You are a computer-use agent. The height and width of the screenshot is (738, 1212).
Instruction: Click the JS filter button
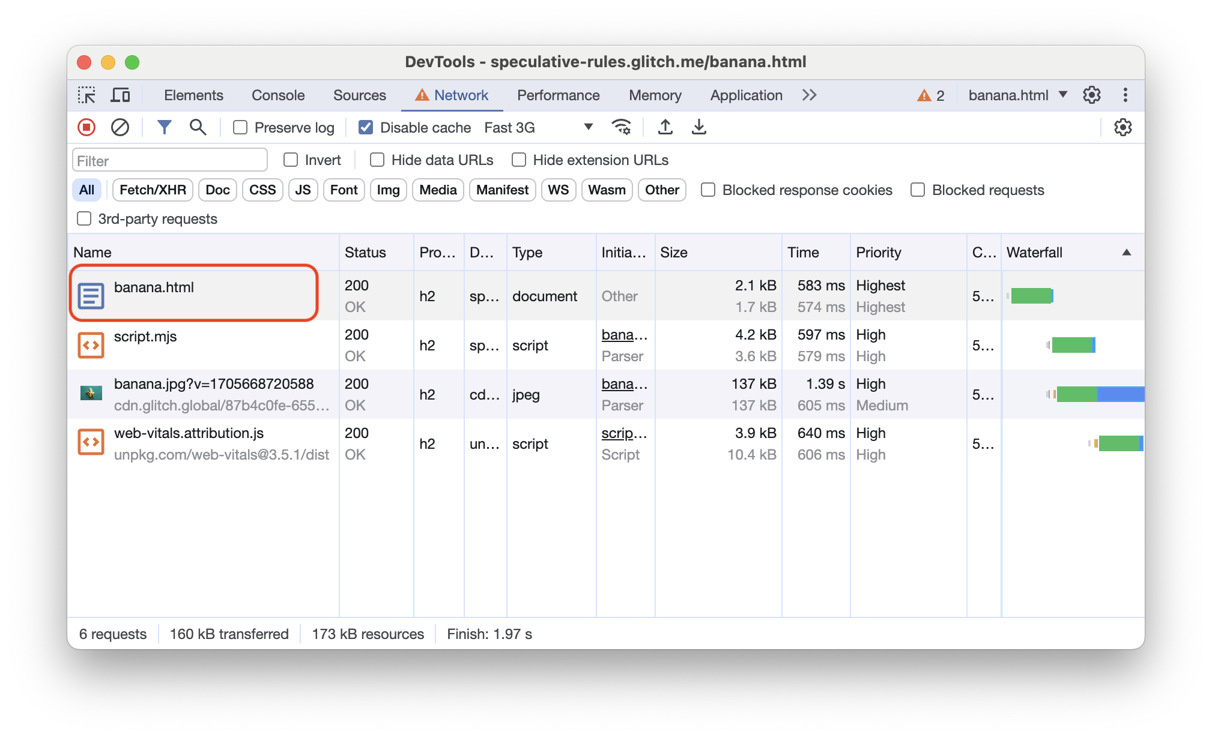point(301,190)
